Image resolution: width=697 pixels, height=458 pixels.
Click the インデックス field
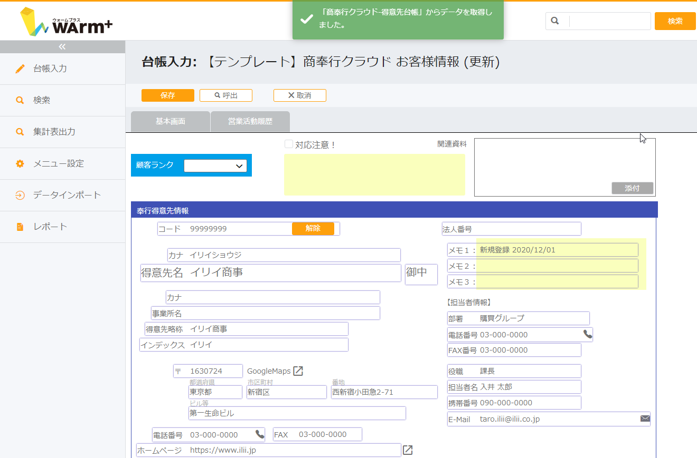click(x=244, y=345)
